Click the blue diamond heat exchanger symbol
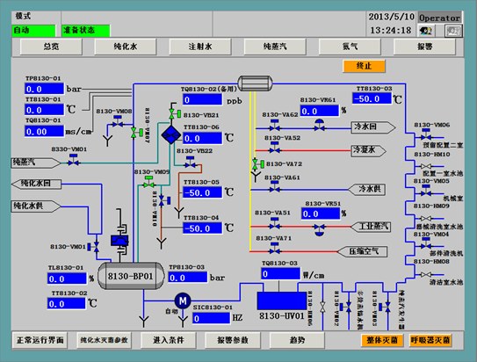Viewport: 477px width, 362px height. (171, 134)
